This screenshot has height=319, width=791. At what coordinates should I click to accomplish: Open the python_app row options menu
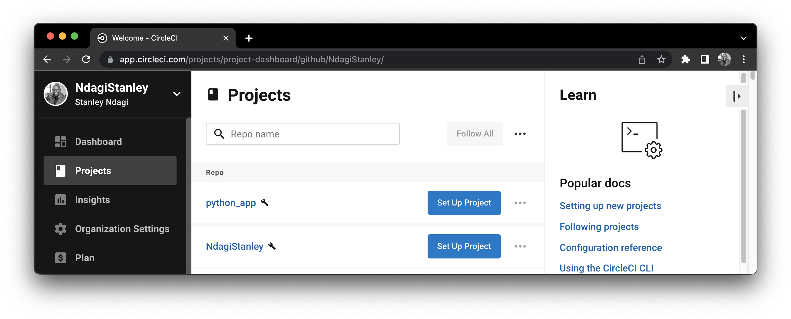[x=520, y=203]
